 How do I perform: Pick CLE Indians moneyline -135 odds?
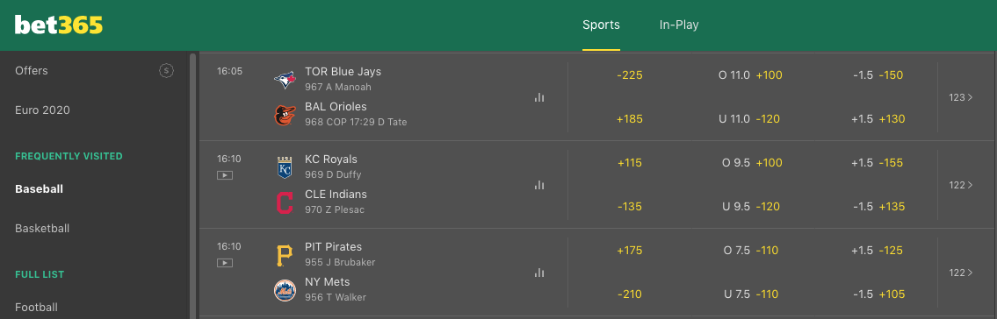pos(630,207)
